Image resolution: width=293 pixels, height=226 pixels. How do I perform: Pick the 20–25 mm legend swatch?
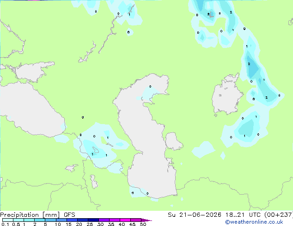[x=83, y=220]
